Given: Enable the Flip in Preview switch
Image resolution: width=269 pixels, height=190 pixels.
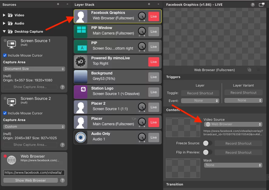Looking at the screenshot, I should pyautogui.click(x=207, y=152).
